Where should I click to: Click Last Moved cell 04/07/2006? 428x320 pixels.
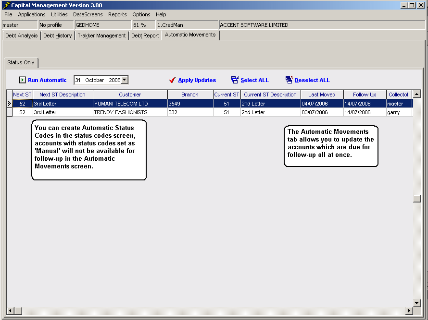[322, 104]
